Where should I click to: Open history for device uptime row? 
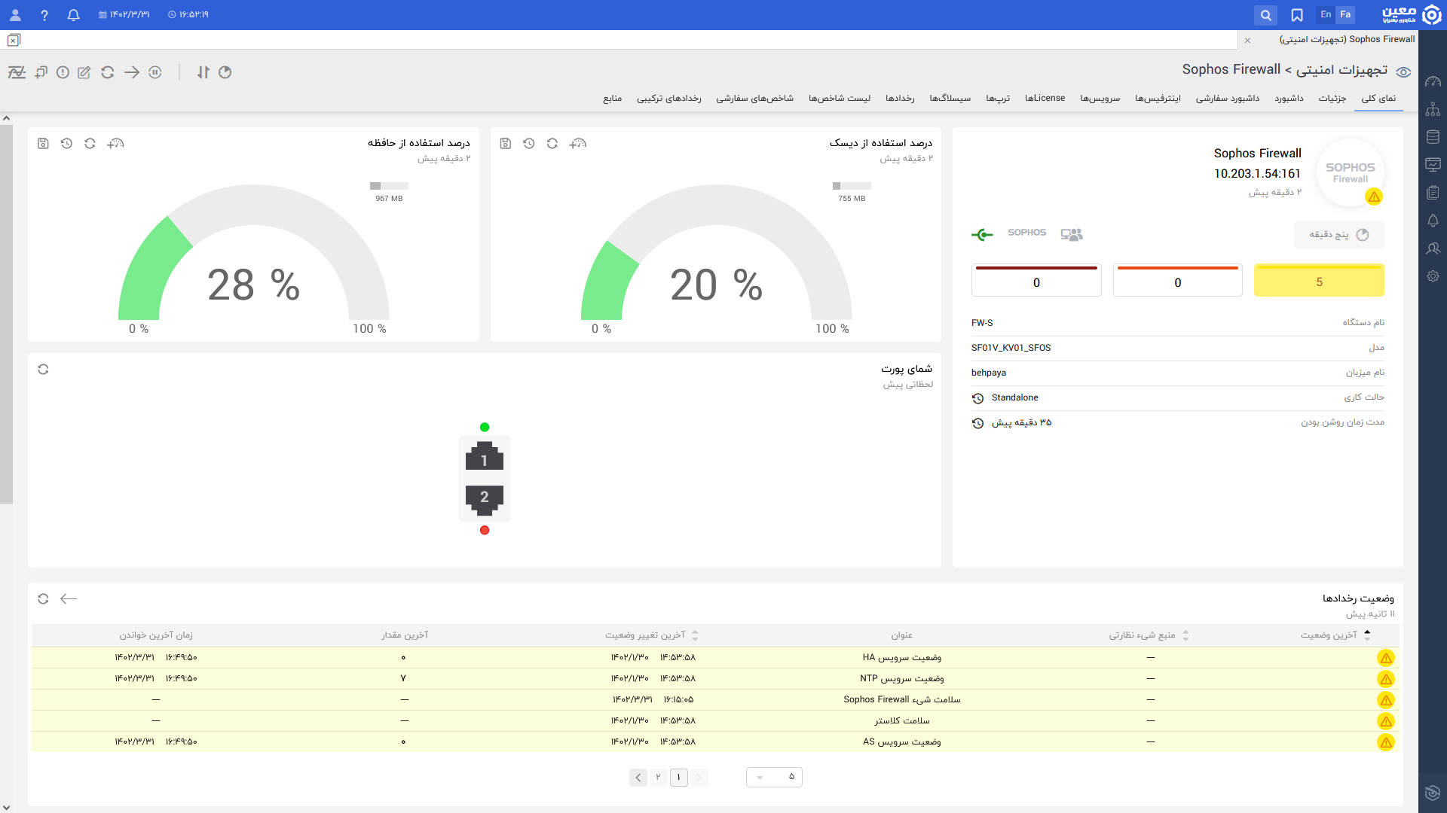click(x=977, y=423)
